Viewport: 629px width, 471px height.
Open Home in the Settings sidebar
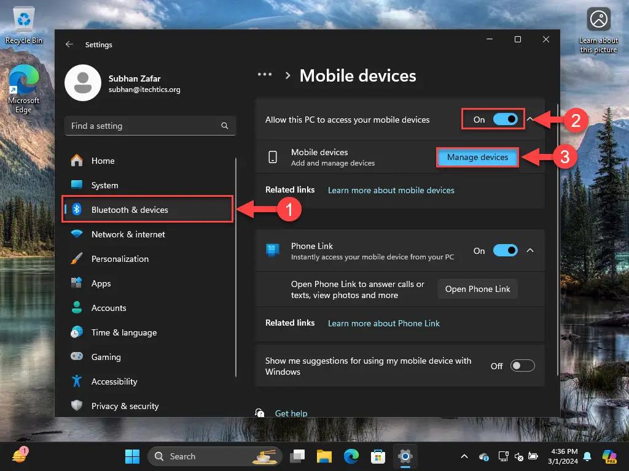[149, 161]
